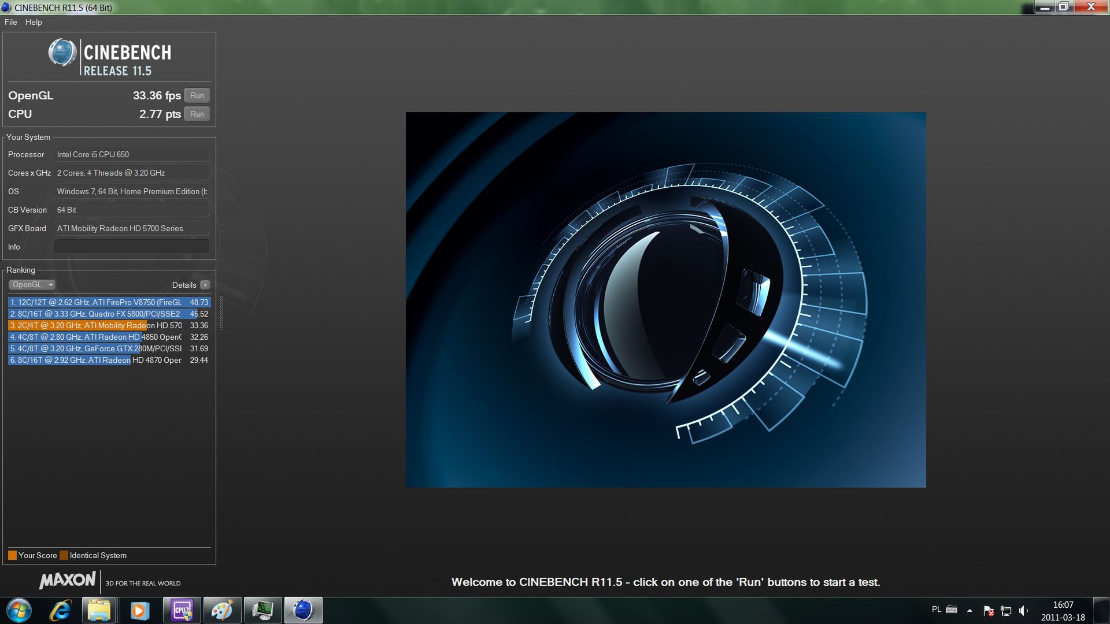
Task: Show hidden system tray icons arrow
Action: click(x=970, y=610)
